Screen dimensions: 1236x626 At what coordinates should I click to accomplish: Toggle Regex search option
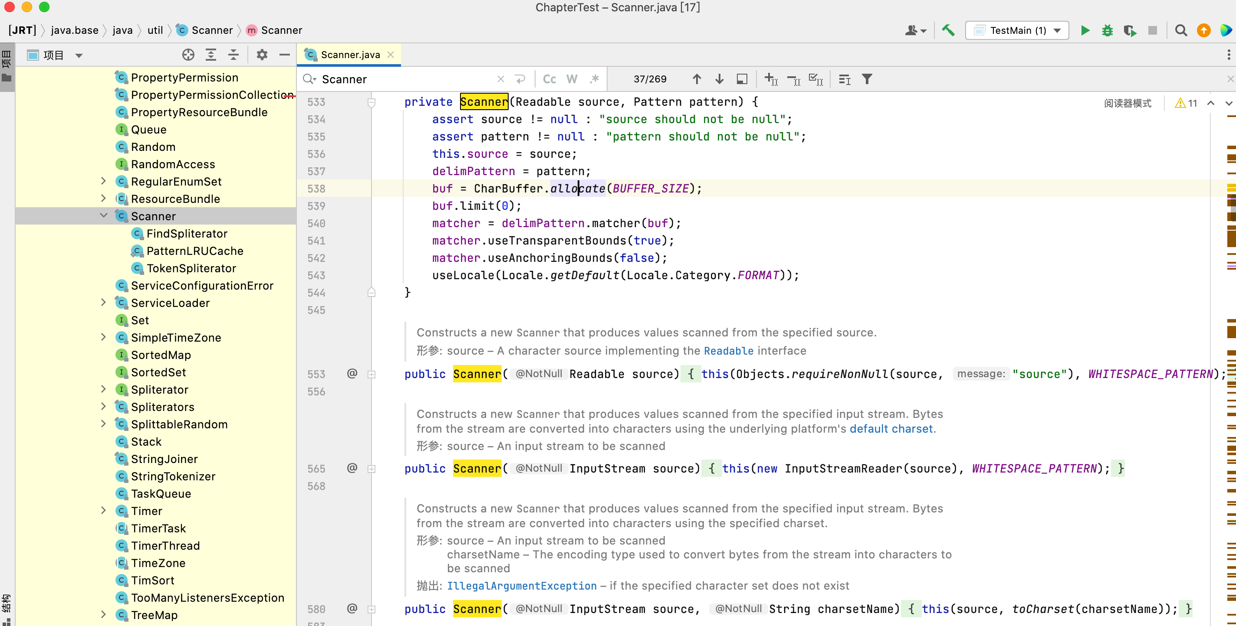coord(595,79)
